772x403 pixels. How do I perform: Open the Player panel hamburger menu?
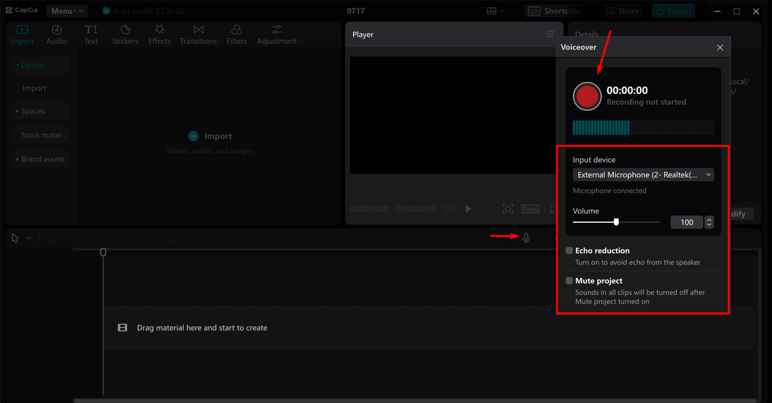549,34
